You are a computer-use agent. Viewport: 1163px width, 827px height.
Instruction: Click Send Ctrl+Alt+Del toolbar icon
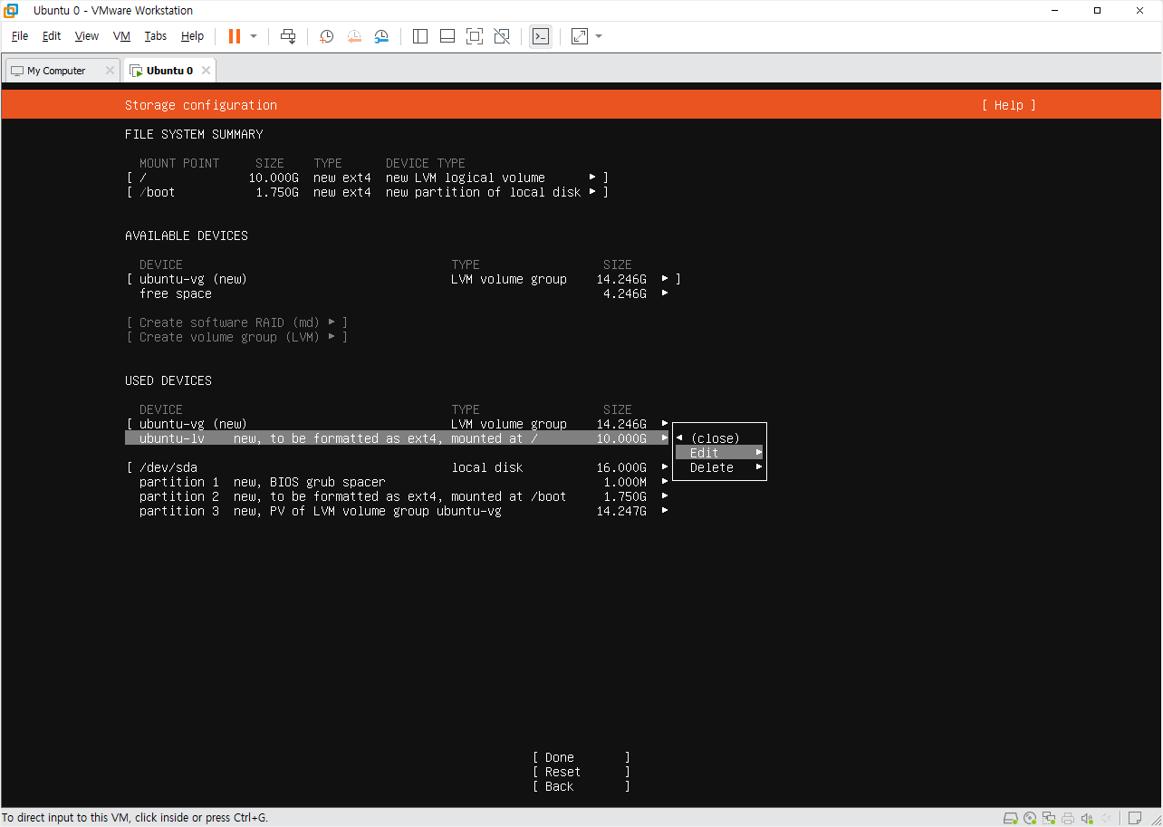click(288, 36)
